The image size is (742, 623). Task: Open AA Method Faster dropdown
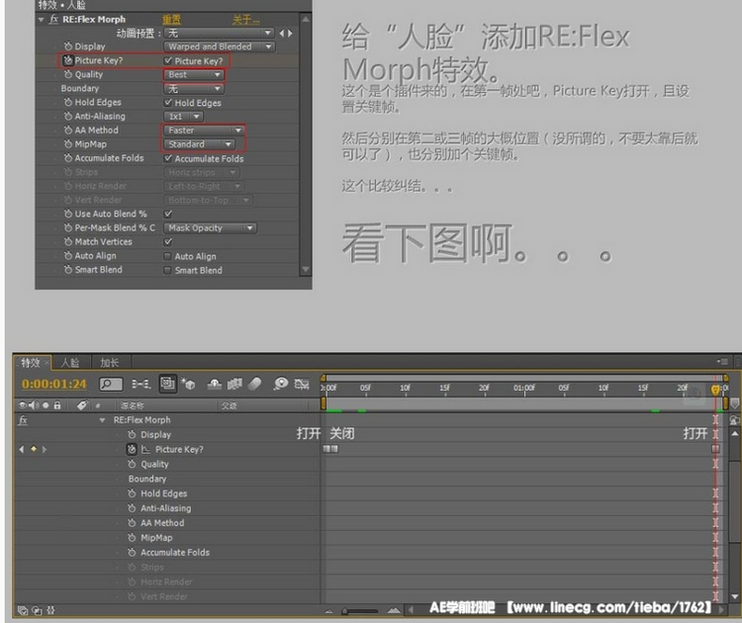tap(204, 131)
